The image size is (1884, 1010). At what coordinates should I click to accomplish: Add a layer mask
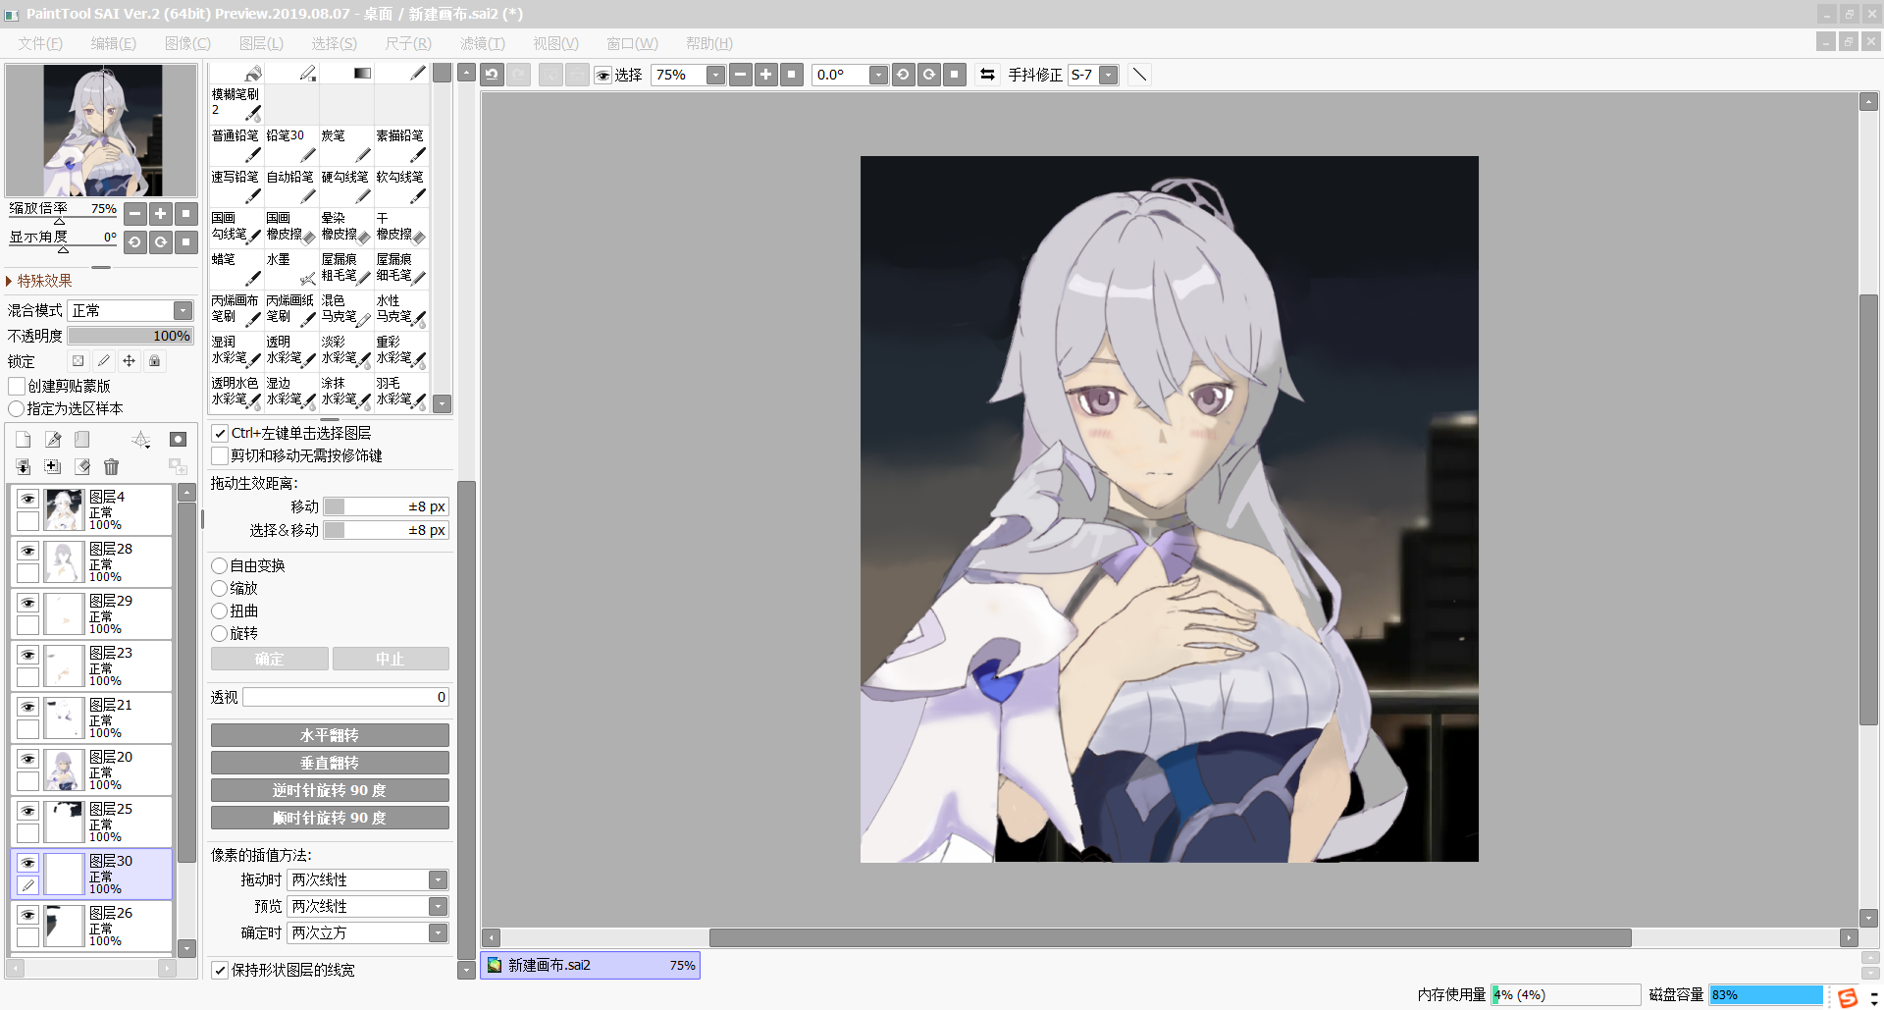point(178,440)
